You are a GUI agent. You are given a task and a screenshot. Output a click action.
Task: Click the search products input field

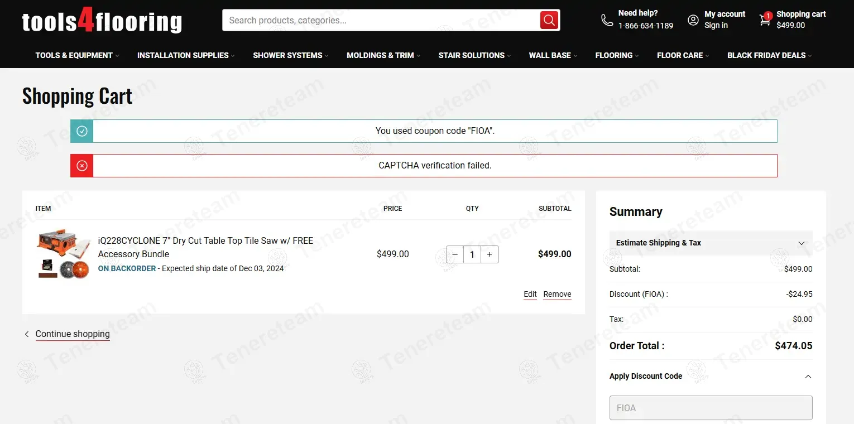coord(381,21)
